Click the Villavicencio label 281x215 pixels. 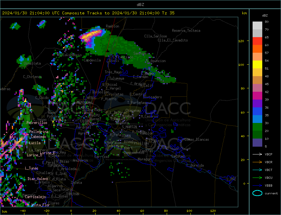[70, 55]
